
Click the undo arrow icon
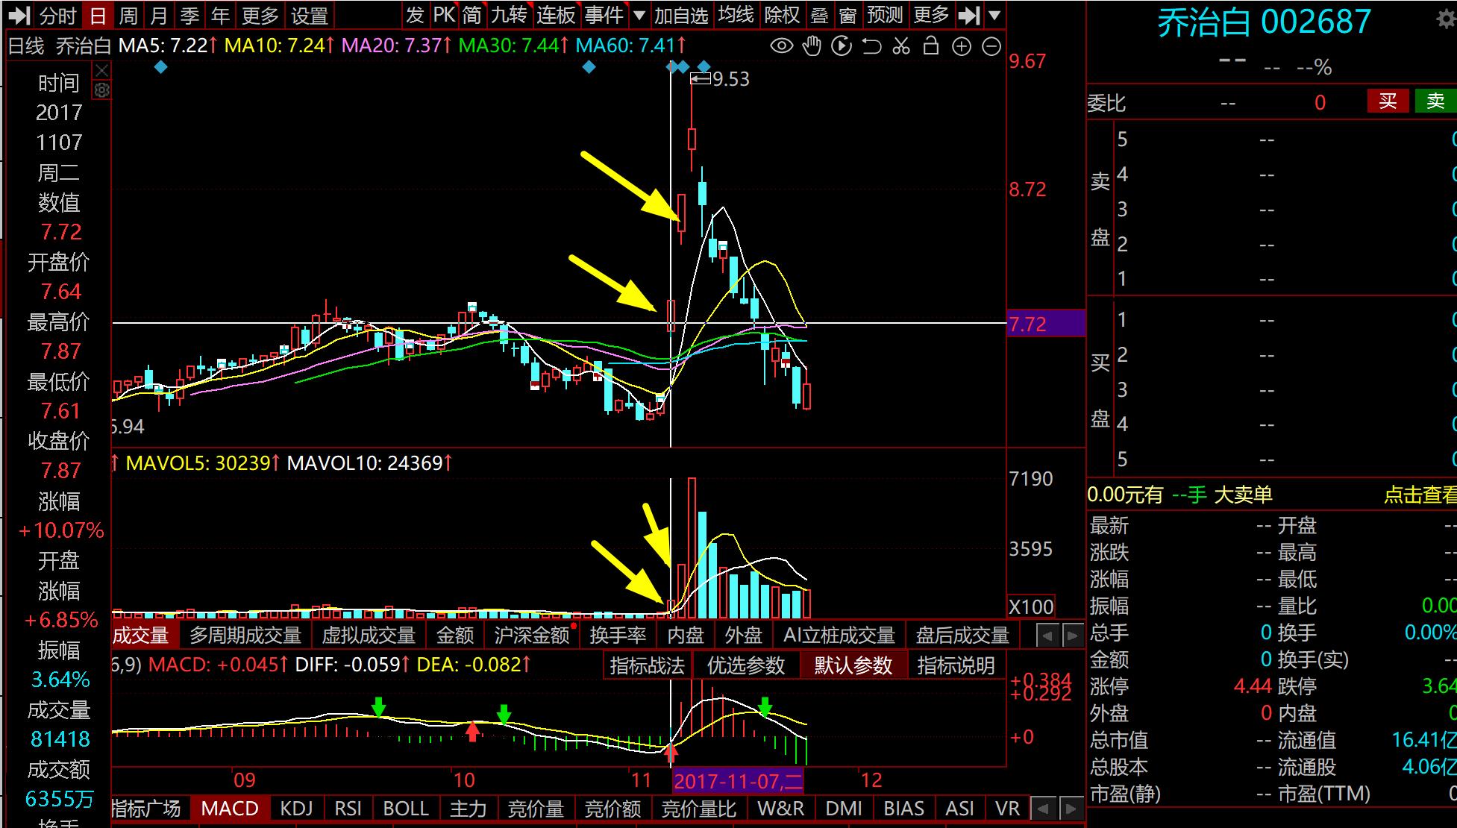871,46
